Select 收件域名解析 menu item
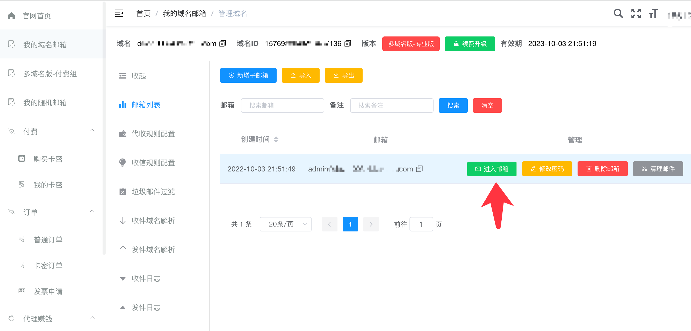 tap(153, 220)
